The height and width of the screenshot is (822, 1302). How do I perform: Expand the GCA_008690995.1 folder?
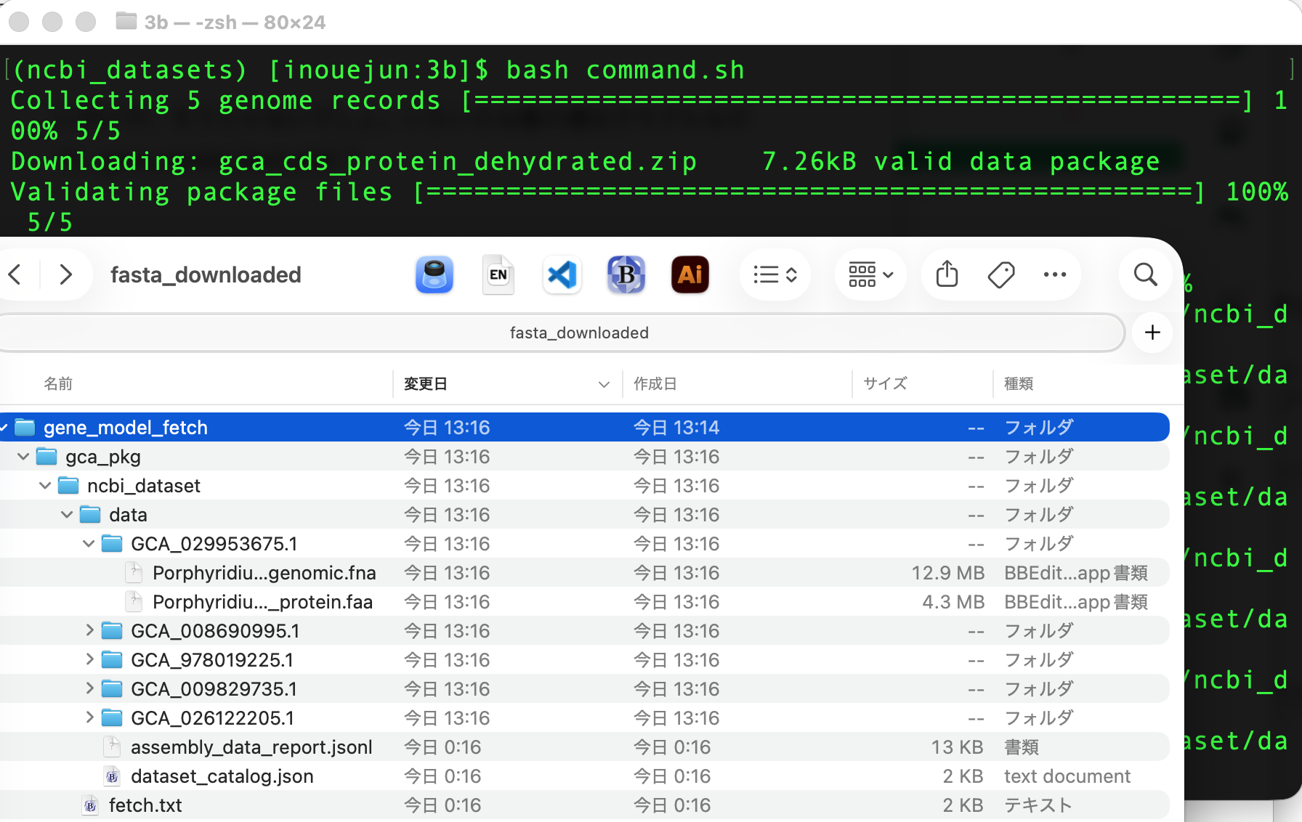(89, 630)
